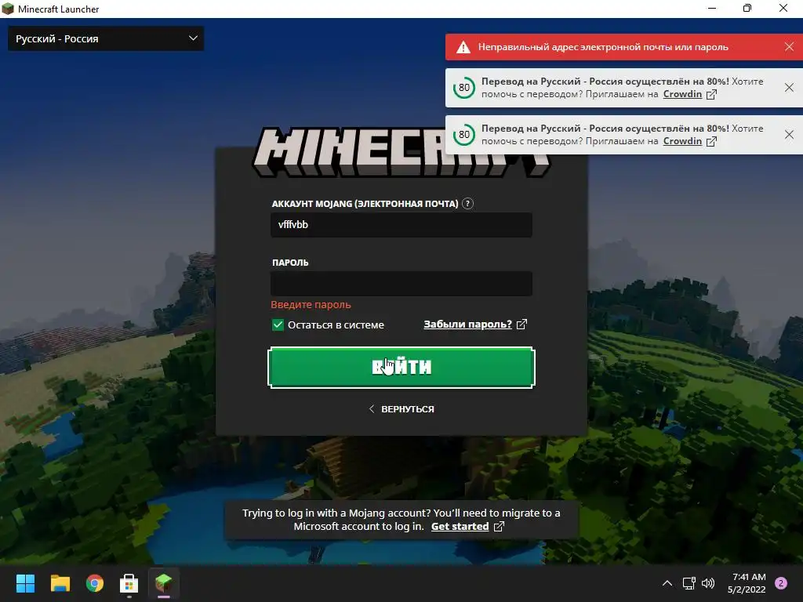
Task: Click the help question mark beside account label
Action: point(467,204)
